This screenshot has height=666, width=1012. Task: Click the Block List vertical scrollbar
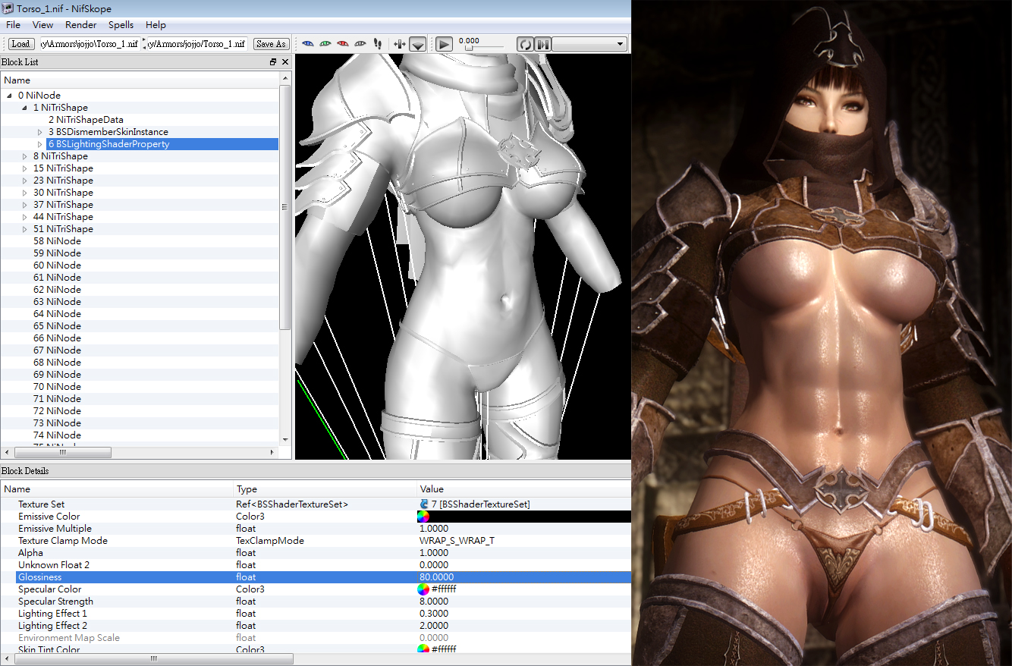click(x=285, y=207)
